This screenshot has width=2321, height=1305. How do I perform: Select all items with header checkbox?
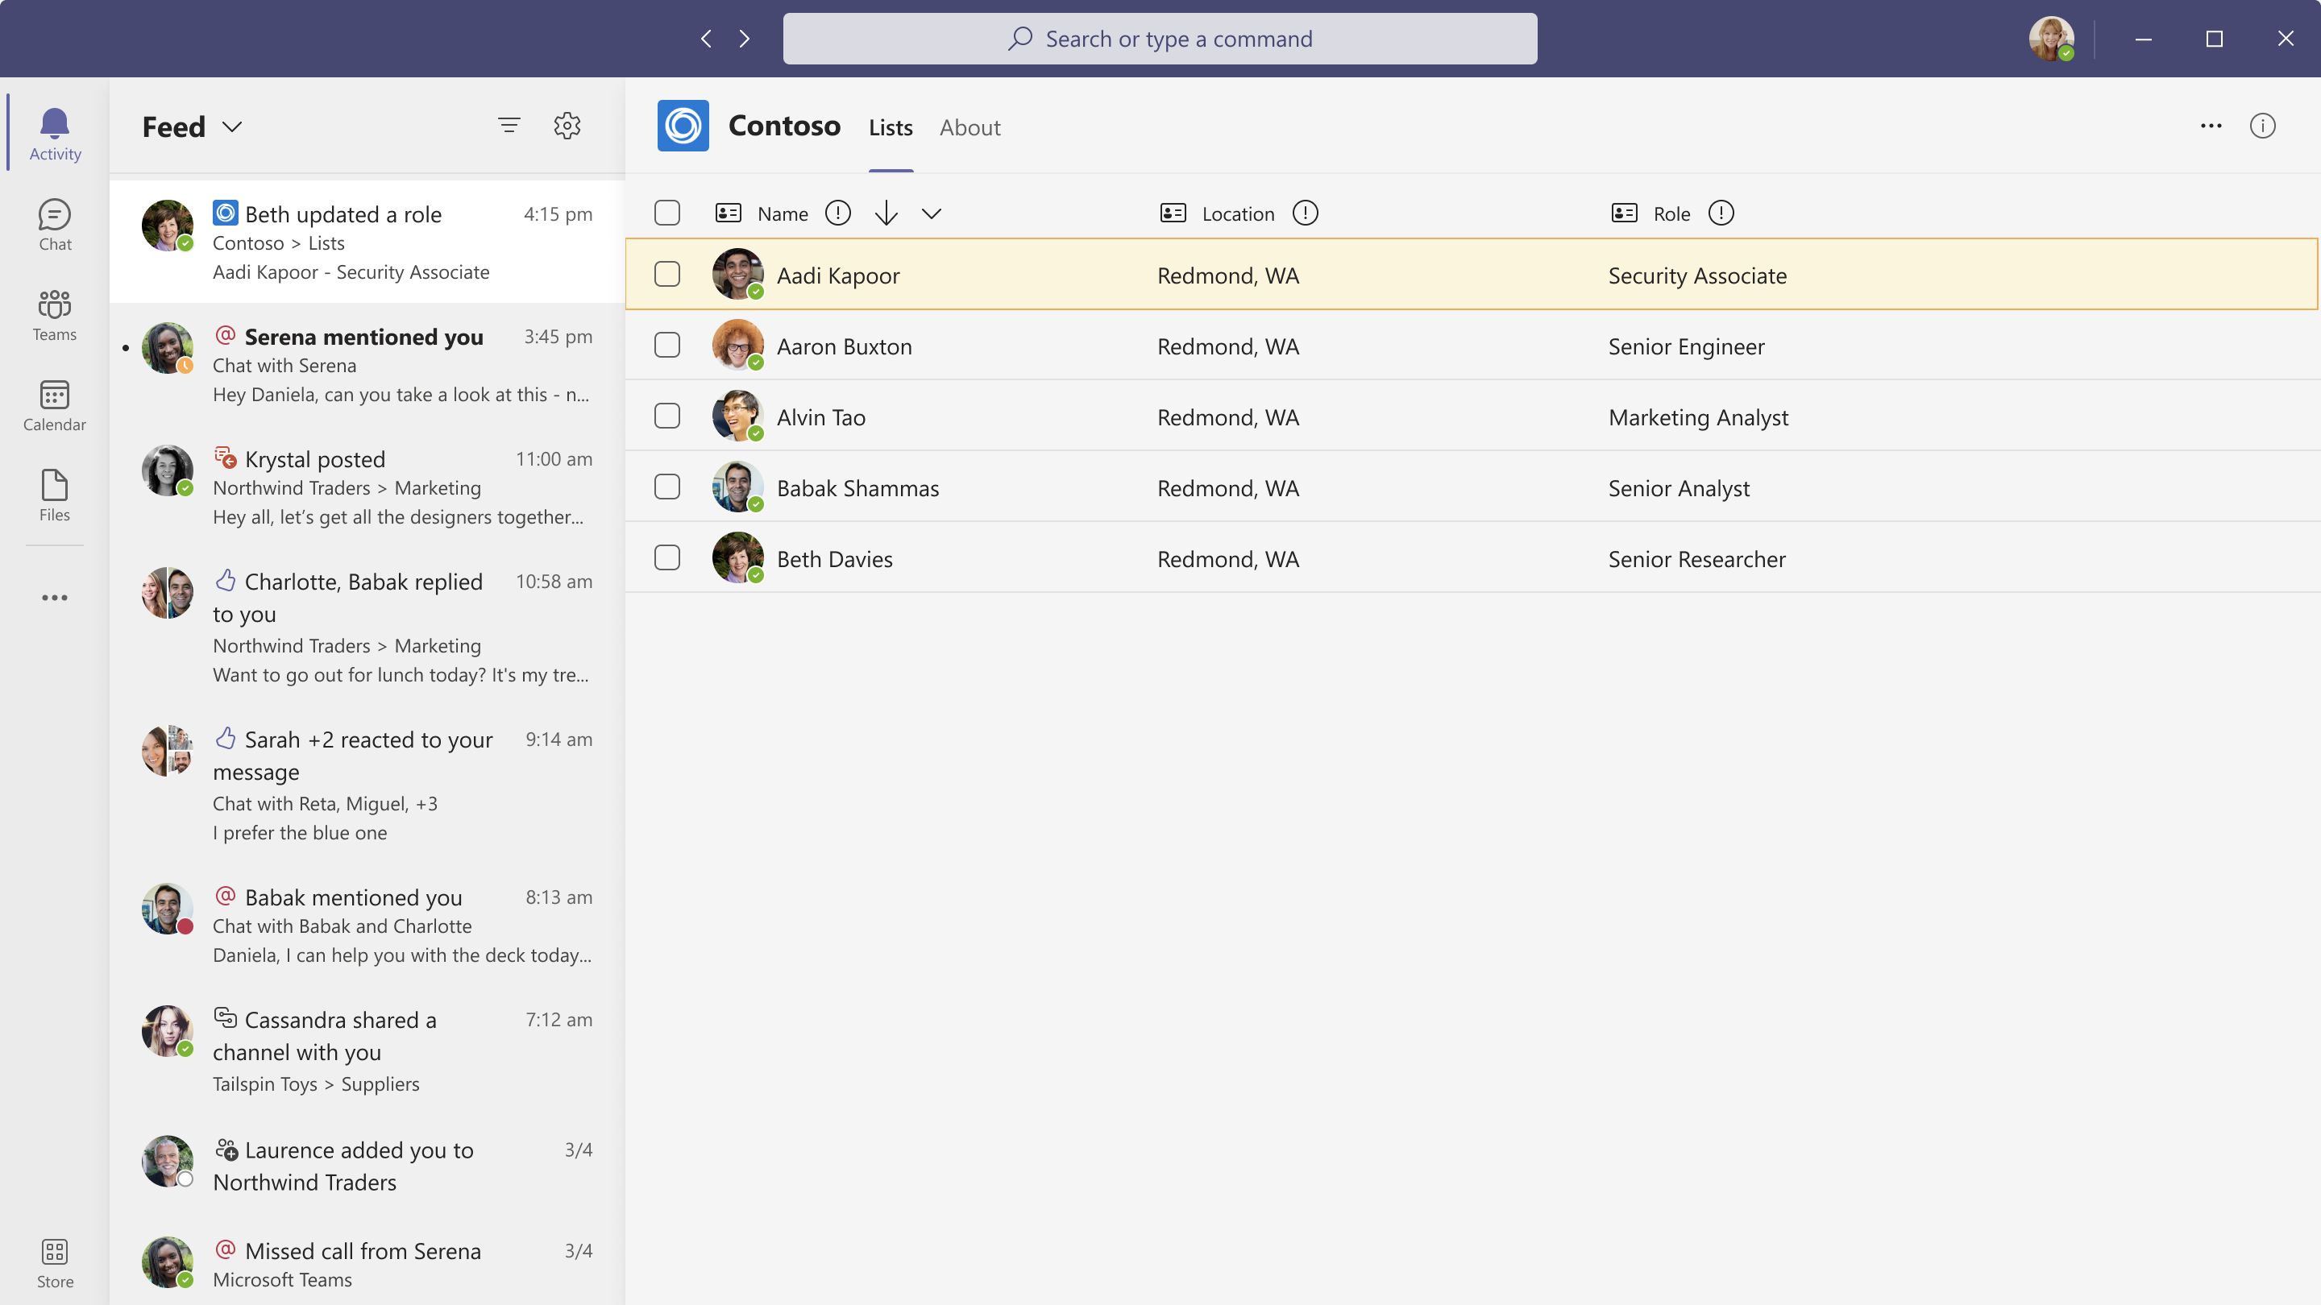[x=666, y=212]
